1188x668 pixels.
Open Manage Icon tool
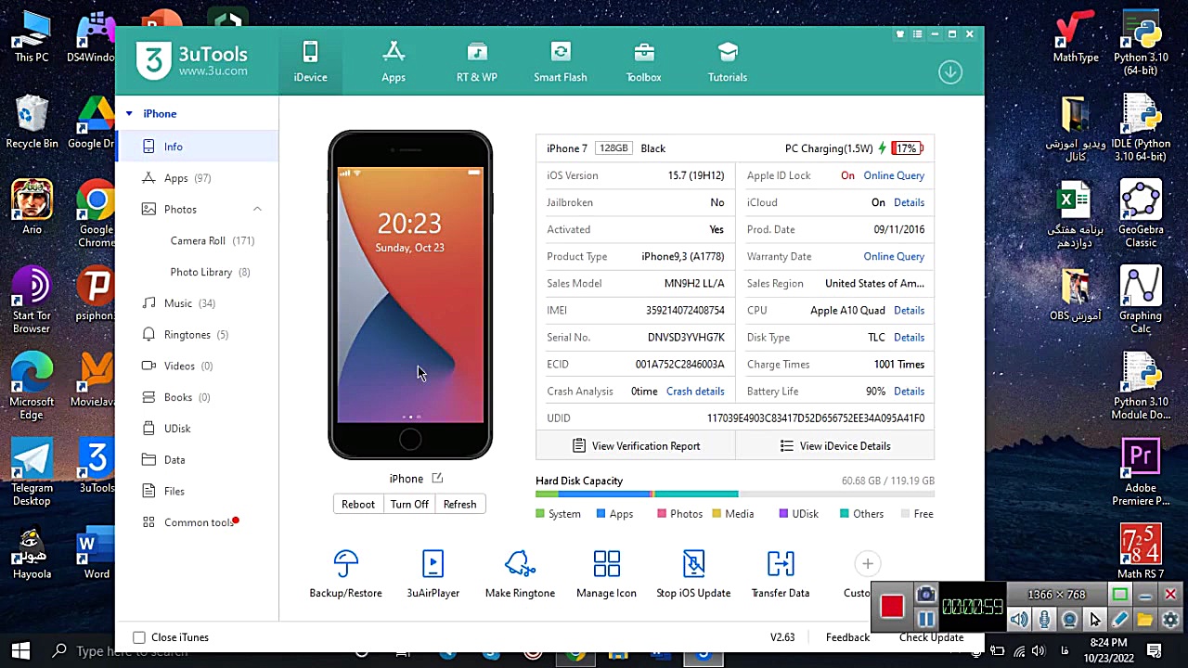coord(606,573)
